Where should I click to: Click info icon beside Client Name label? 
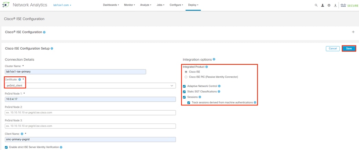coord(22,134)
